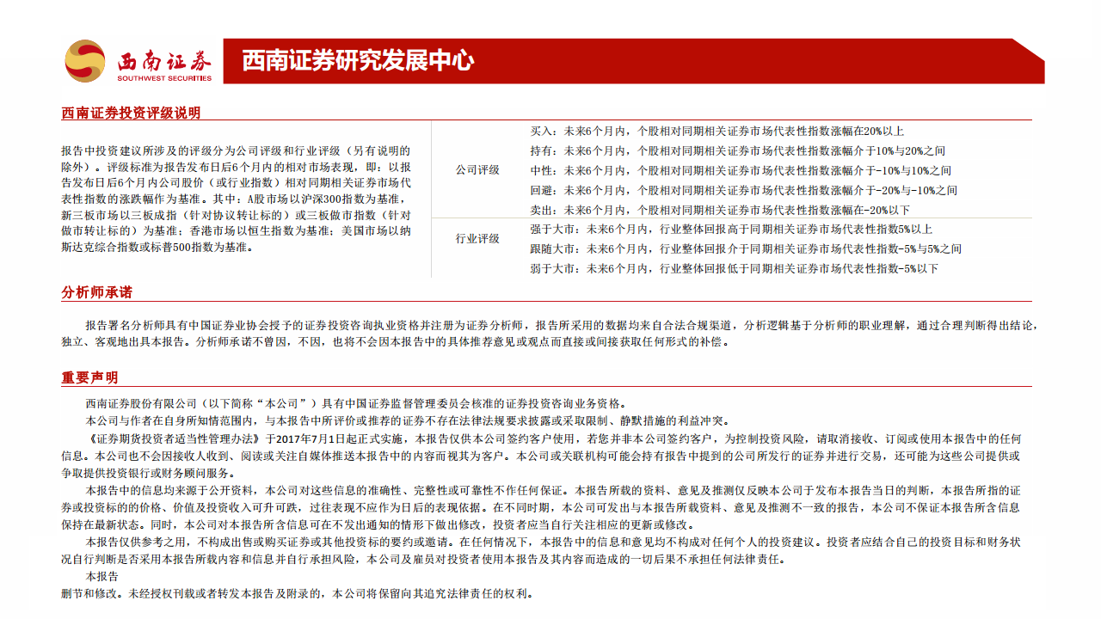Click the 西南证券 calligraphy logo text

[x=164, y=59]
